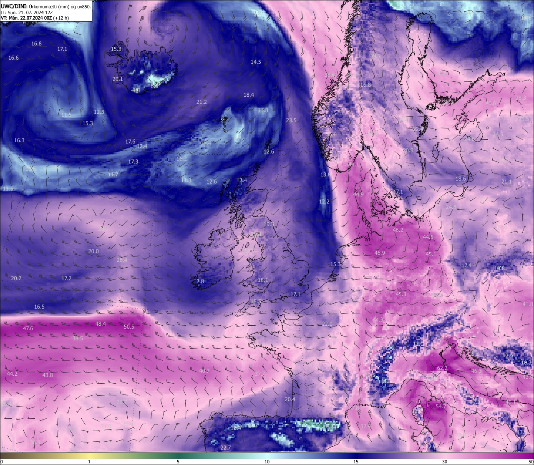Select the 46.2 map value

click(x=398, y=230)
